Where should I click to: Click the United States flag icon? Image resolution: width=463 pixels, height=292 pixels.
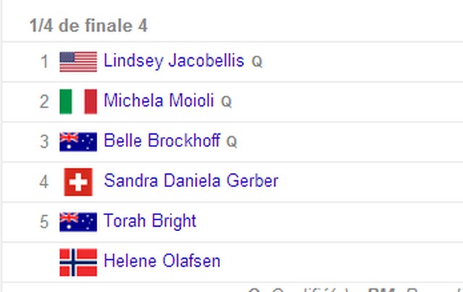coord(78,62)
